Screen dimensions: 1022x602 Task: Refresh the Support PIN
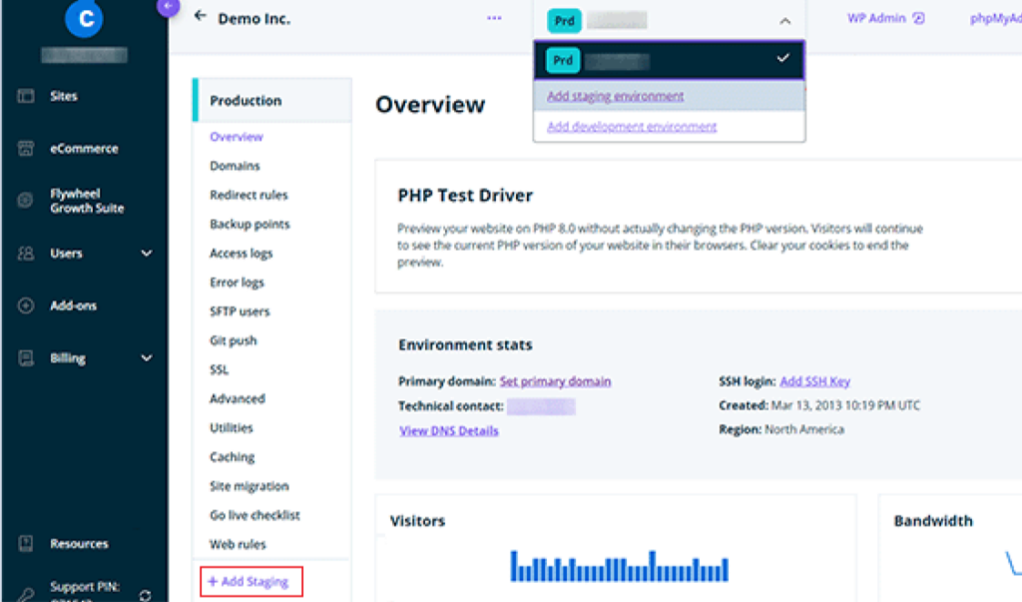click(x=146, y=595)
